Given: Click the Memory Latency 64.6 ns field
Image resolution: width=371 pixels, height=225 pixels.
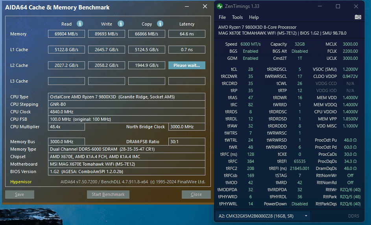Looking at the screenshot, I should click(x=187, y=34).
